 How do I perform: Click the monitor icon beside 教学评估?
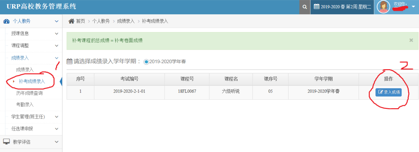[6, 142]
